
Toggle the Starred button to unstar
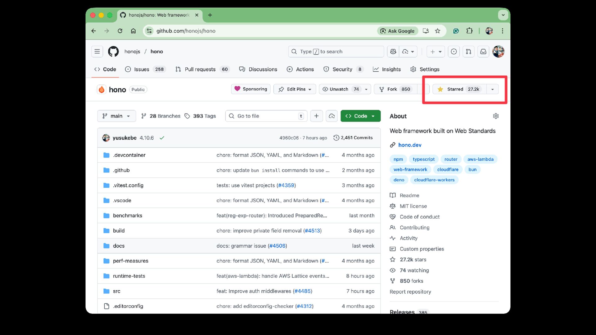pos(459,89)
